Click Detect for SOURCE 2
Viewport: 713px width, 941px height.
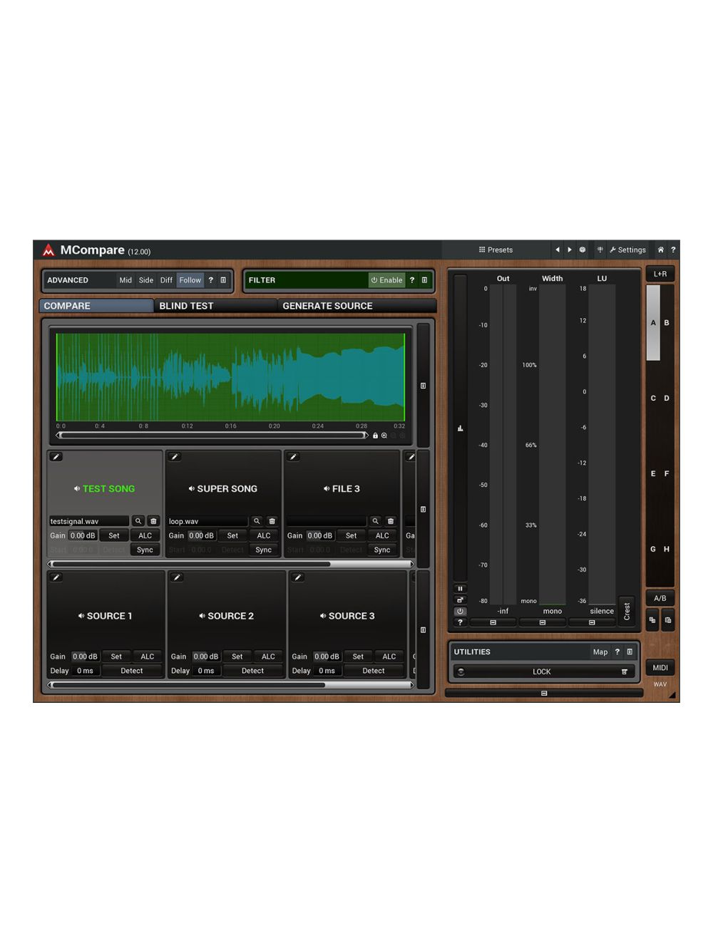(x=253, y=670)
